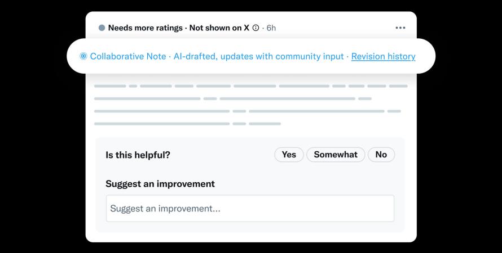Rate the note as Yes helpful
Viewport: 502px width, 253px height.
tap(289, 155)
